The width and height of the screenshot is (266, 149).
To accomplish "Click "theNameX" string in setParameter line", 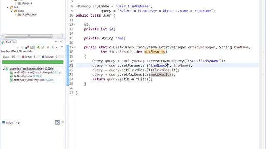I will [x=159, y=65].
